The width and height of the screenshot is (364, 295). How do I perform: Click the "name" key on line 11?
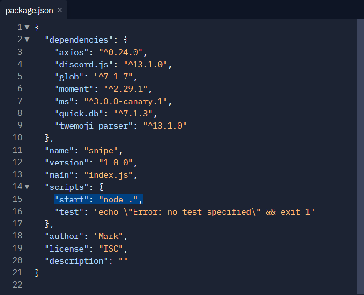pyautogui.click(x=59, y=151)
